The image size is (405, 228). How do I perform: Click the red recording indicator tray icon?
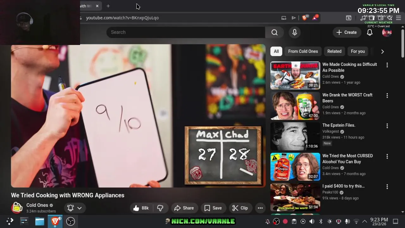(285, 221)
